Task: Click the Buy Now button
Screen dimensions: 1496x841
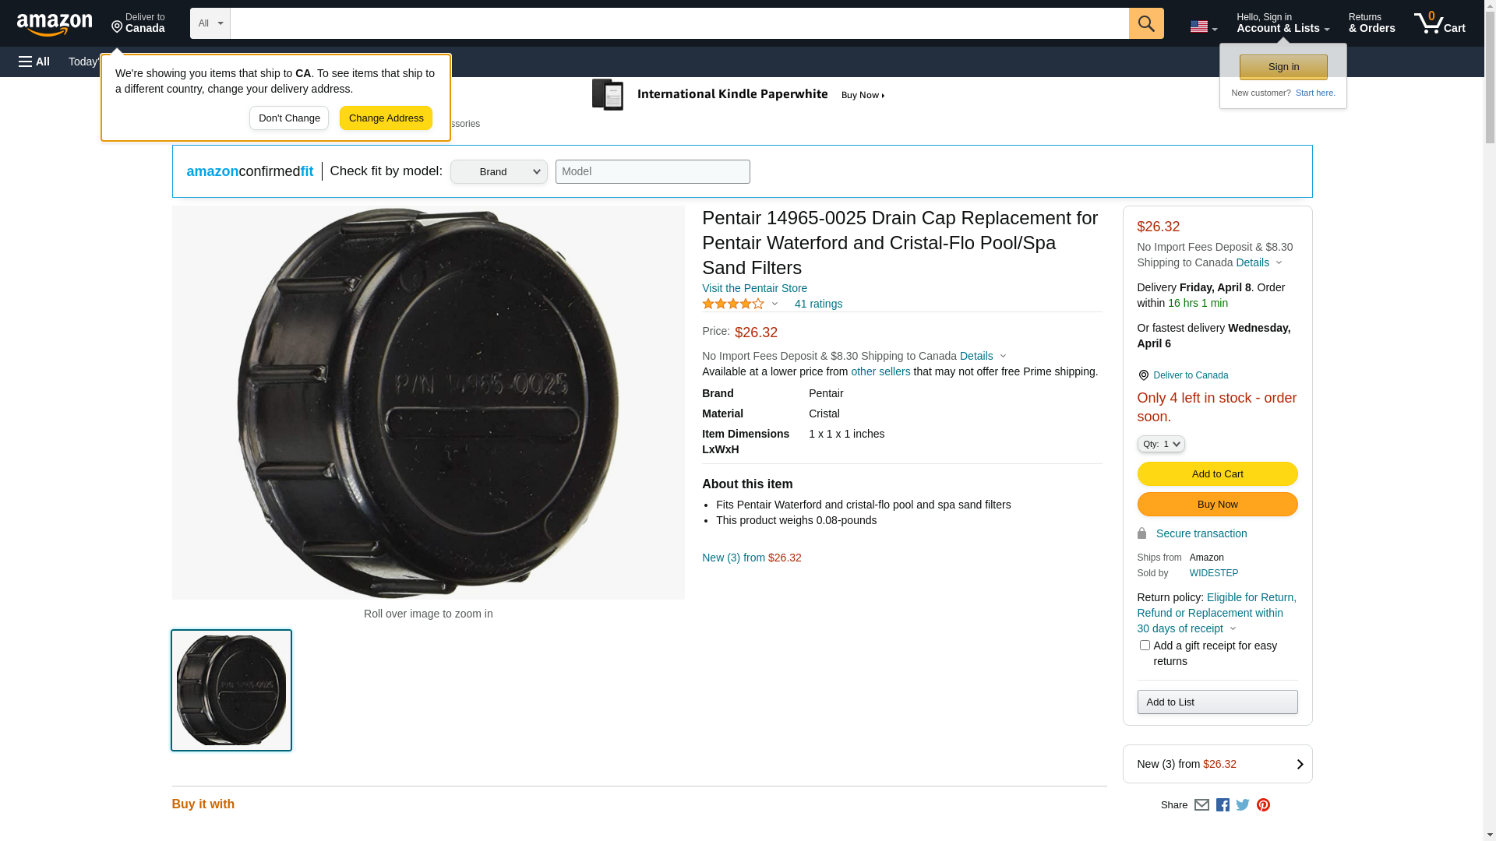Action: [1217, 505]
